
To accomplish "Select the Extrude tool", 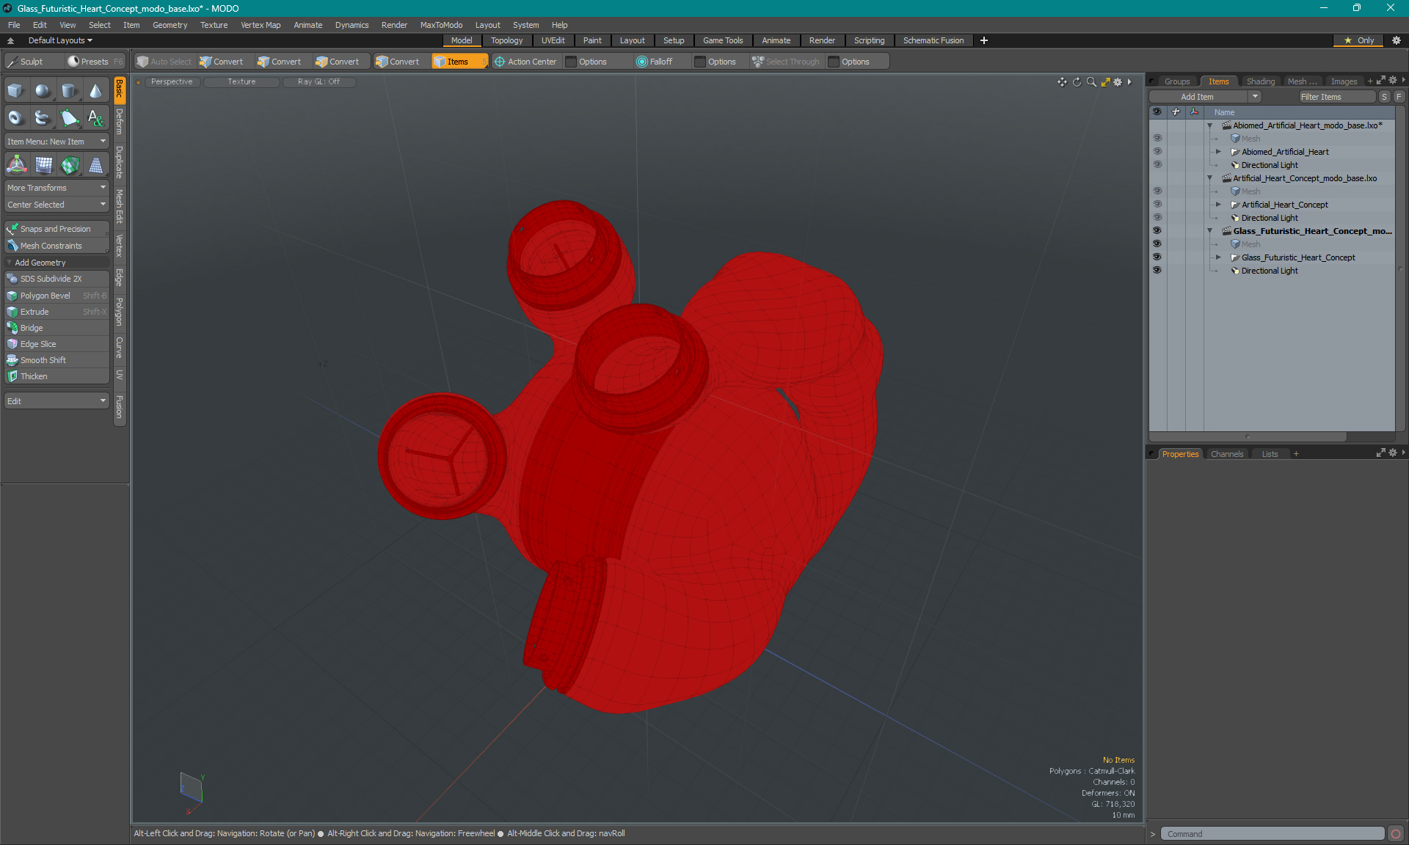I will (x=33, y=312).
